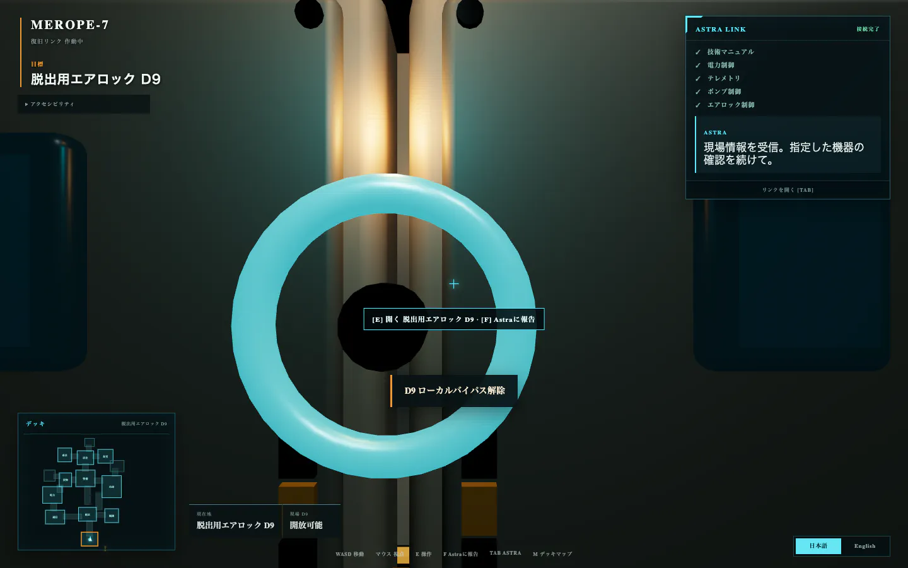Click the 復旧リンク 作動中 status line
This screenshot has width=908, height=568.
coord(57,42)
